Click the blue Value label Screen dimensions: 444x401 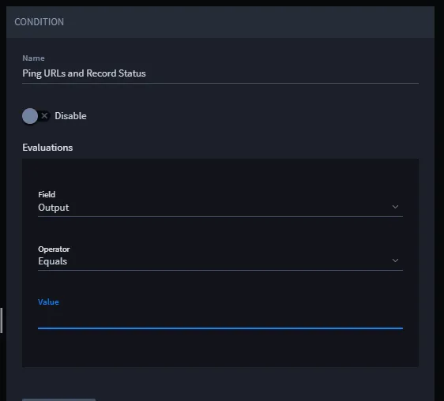coord(48,302)
